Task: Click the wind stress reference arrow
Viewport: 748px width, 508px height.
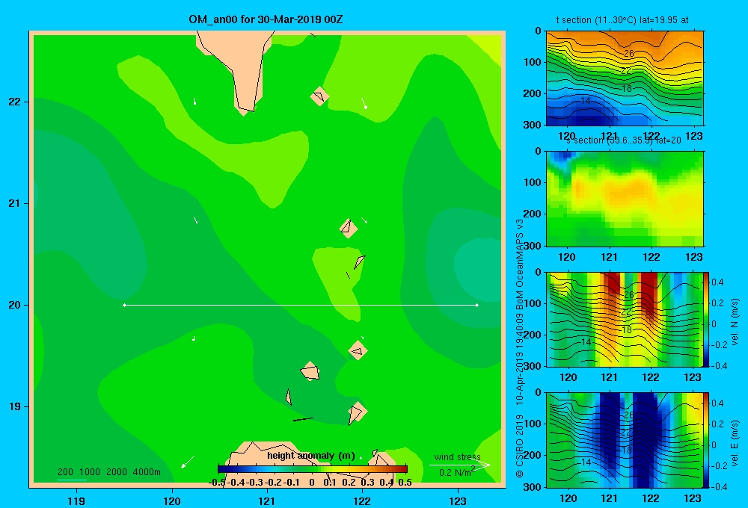Action: 459,465
